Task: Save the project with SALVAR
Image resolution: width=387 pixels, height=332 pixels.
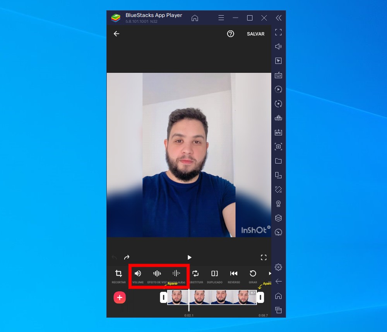Action: (x=255, y=34)
